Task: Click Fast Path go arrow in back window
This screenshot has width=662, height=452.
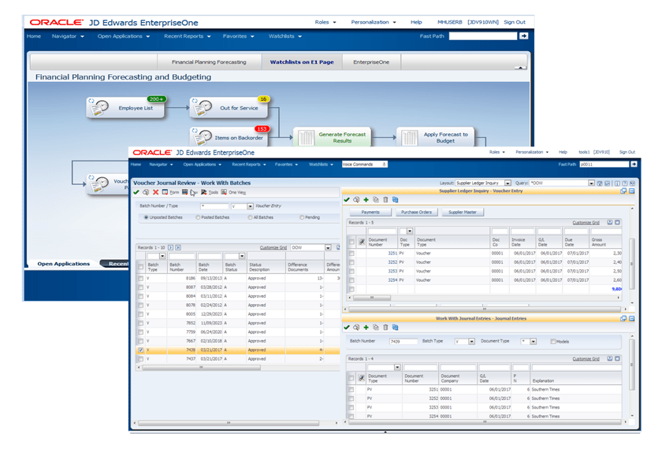Action: click(x=523, y=36)
